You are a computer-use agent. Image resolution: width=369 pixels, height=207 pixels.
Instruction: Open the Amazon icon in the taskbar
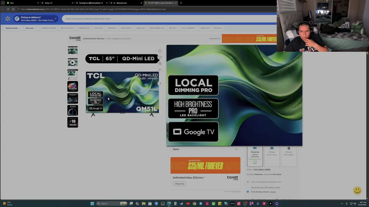[x=163, y=204]
